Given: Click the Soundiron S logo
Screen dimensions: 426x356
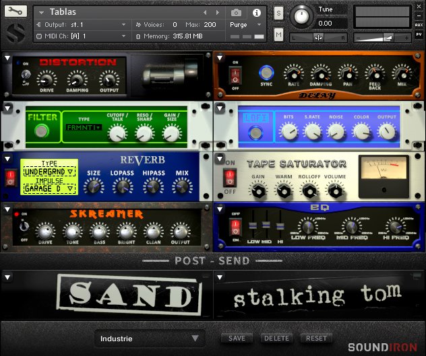Looking at the screenshot, I should [x=16, y=33].
